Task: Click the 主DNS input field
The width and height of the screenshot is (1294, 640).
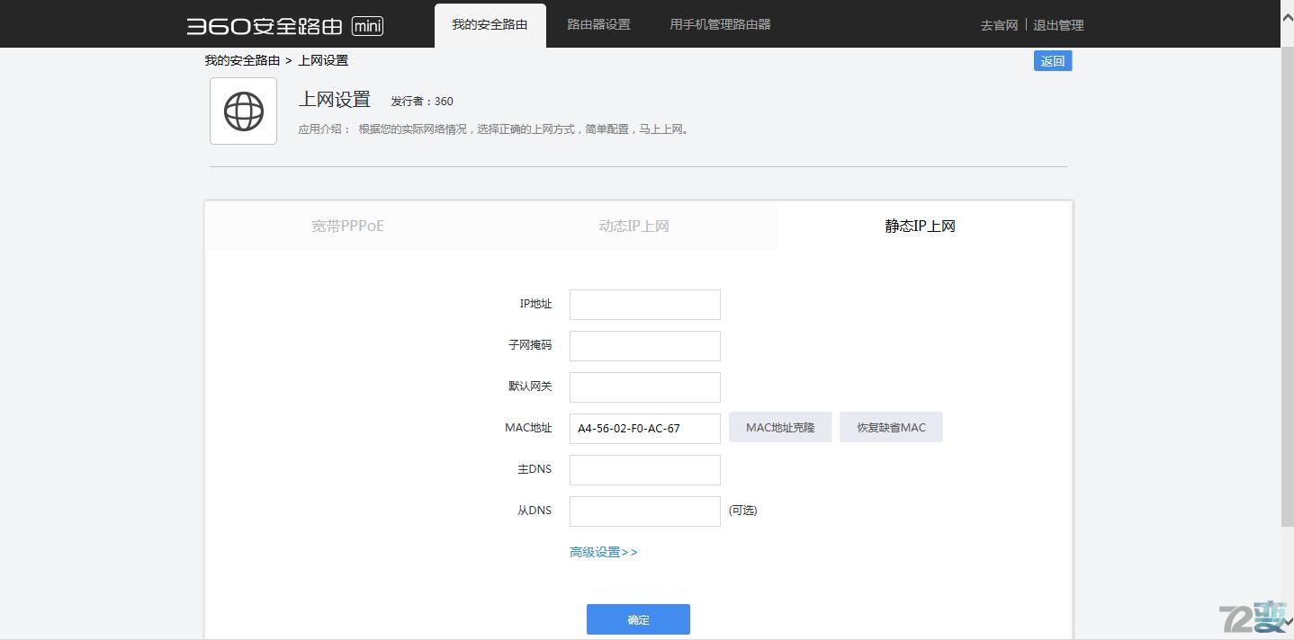Action: (x=644, y=469)
